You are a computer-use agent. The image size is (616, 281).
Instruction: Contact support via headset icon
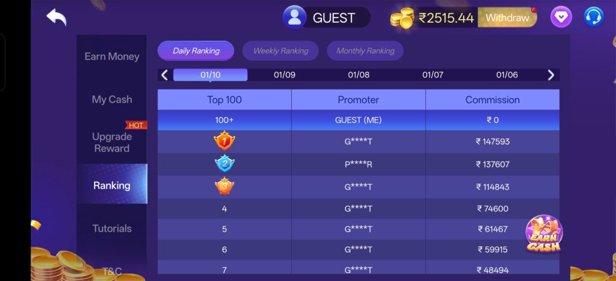pyautogui.click(x=594, y=17)
